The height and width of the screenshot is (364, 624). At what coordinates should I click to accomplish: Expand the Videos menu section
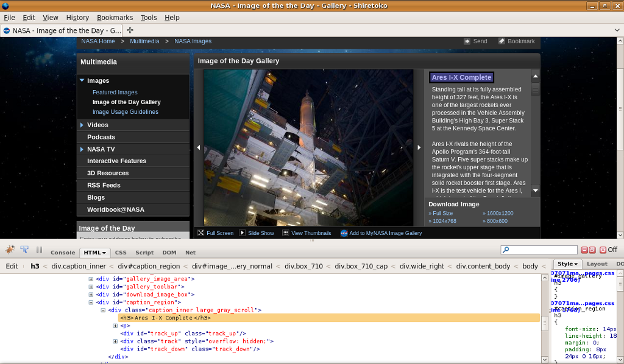click(x=82, y=125)
